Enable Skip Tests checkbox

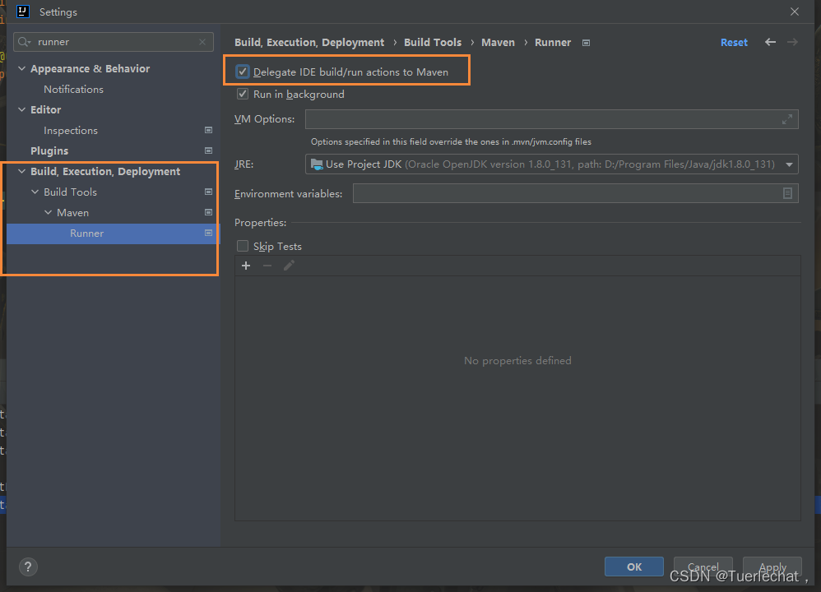(x=243, y=246)
